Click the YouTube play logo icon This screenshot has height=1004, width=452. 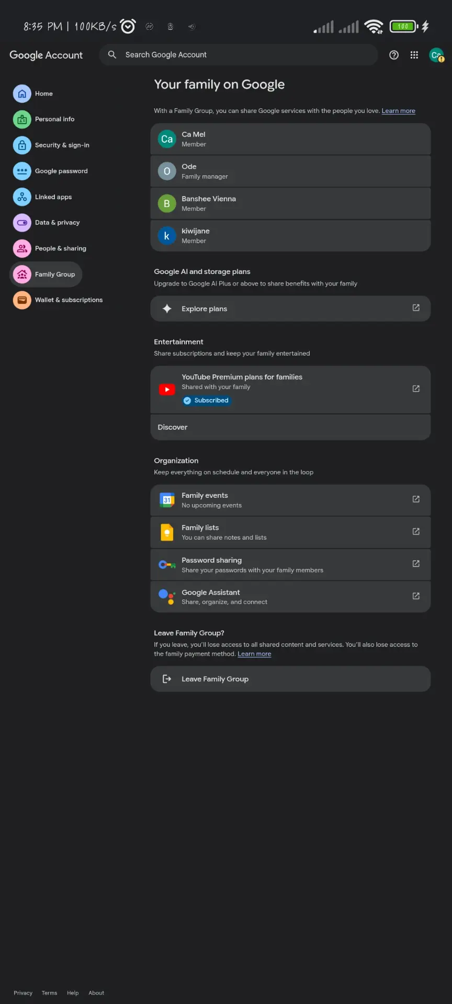click(167, 390)
